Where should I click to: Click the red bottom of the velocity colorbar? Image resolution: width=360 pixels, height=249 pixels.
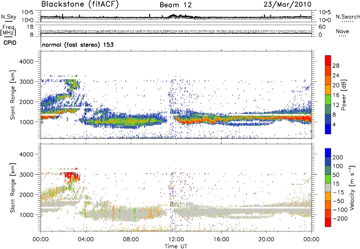coord(328,222)
